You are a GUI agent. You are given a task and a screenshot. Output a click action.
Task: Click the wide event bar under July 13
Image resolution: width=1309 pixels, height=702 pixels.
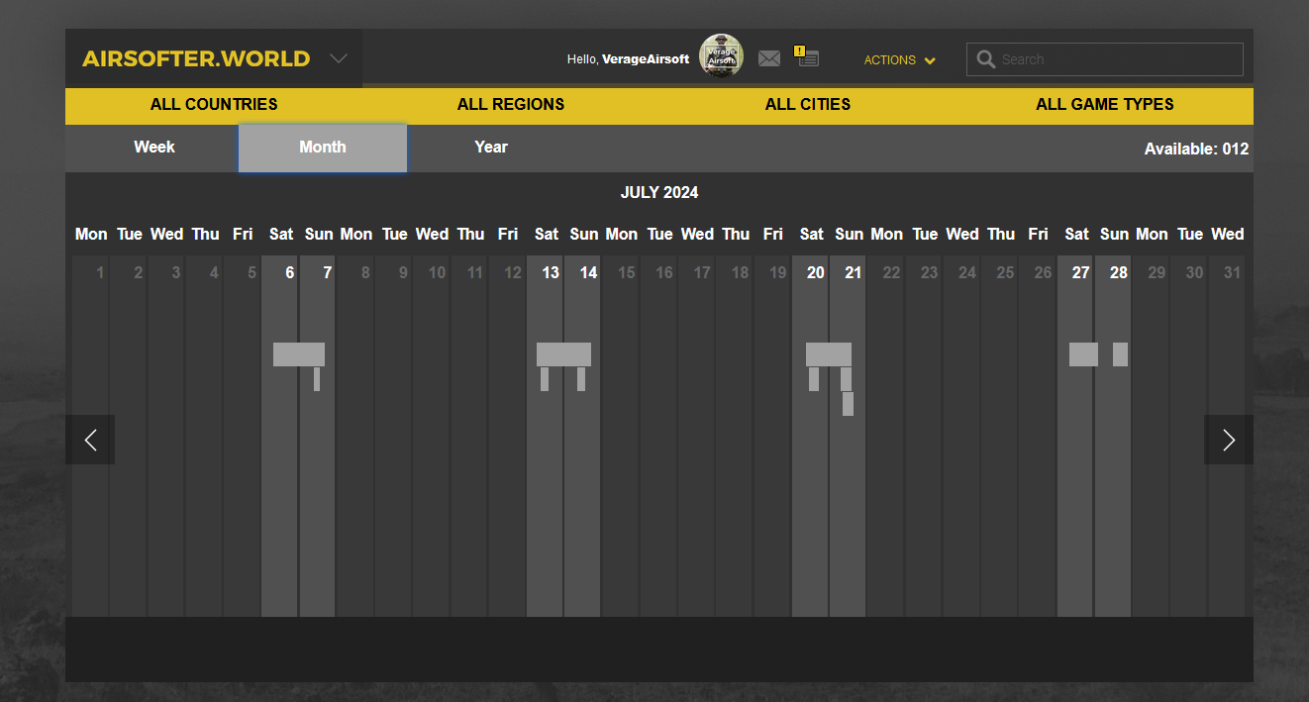coord(563,354)
